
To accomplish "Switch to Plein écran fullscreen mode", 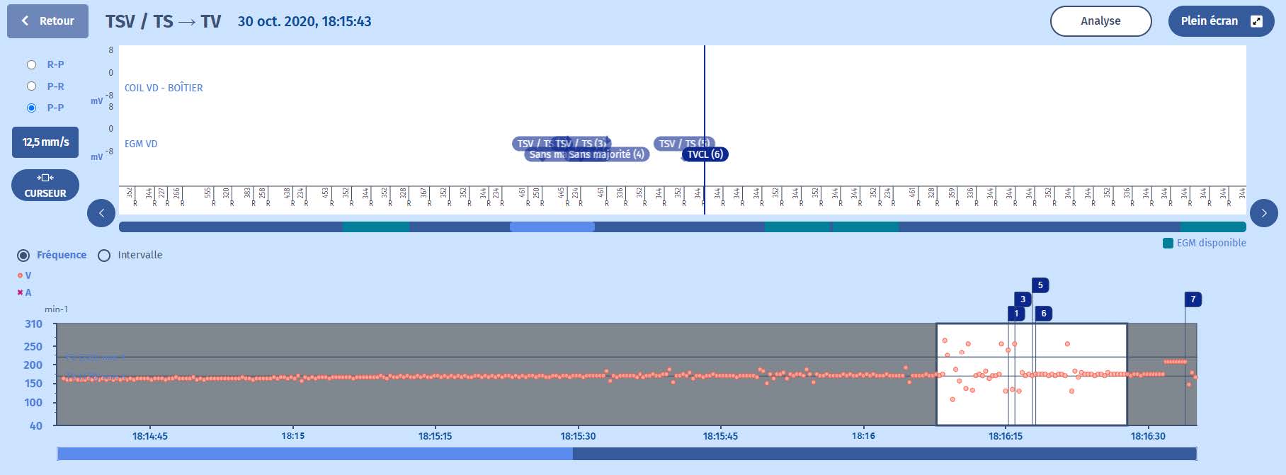I will 1220,21.
